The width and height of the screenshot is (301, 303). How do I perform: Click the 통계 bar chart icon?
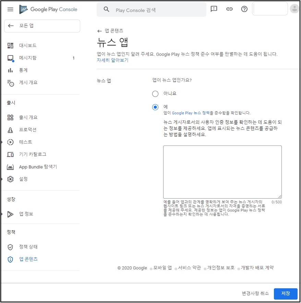tap(10, 70)
